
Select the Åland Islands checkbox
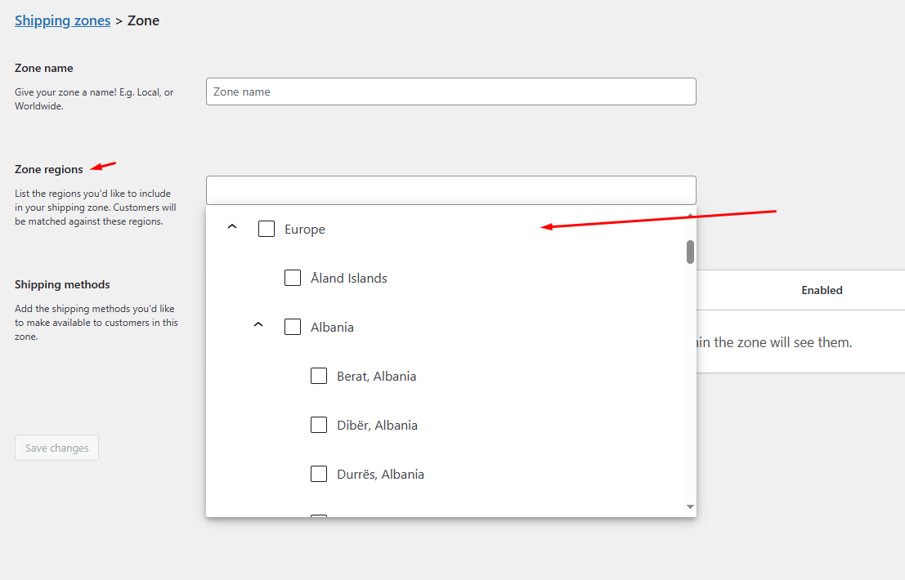293,278
